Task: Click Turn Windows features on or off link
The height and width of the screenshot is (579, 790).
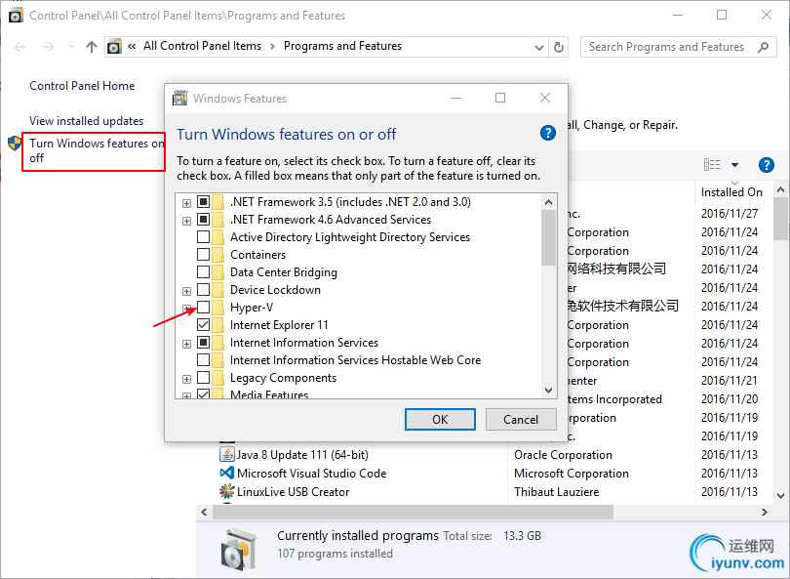Action: tap(97, 150)
